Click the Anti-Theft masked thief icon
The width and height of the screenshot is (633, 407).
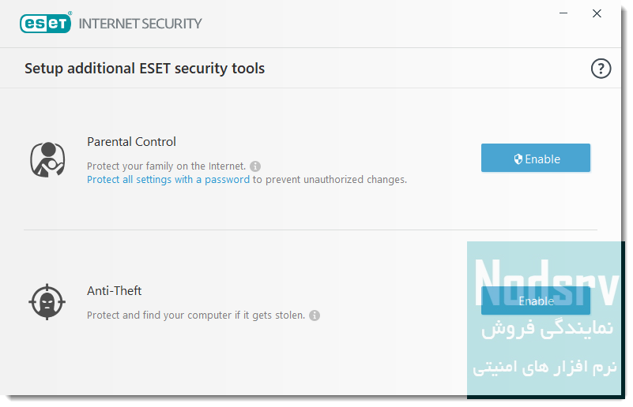pos(47,301)
